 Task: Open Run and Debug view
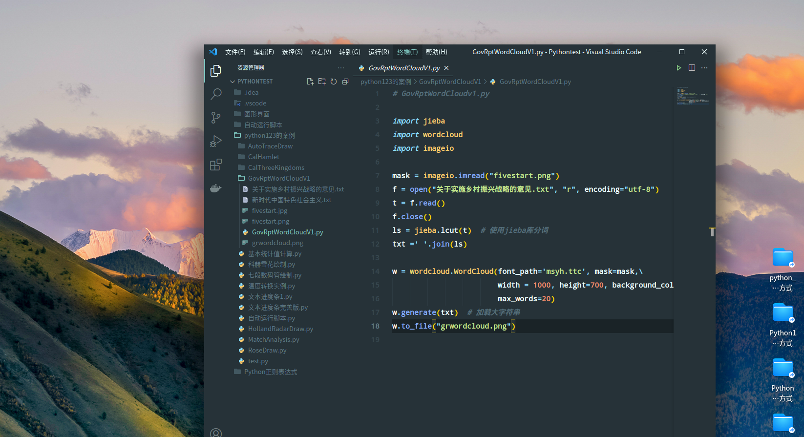(215, 141)
